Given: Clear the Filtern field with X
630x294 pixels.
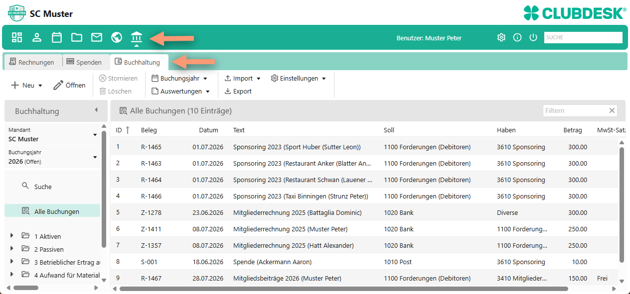Looking at the screenshot, I should click(x=612, y=110).
